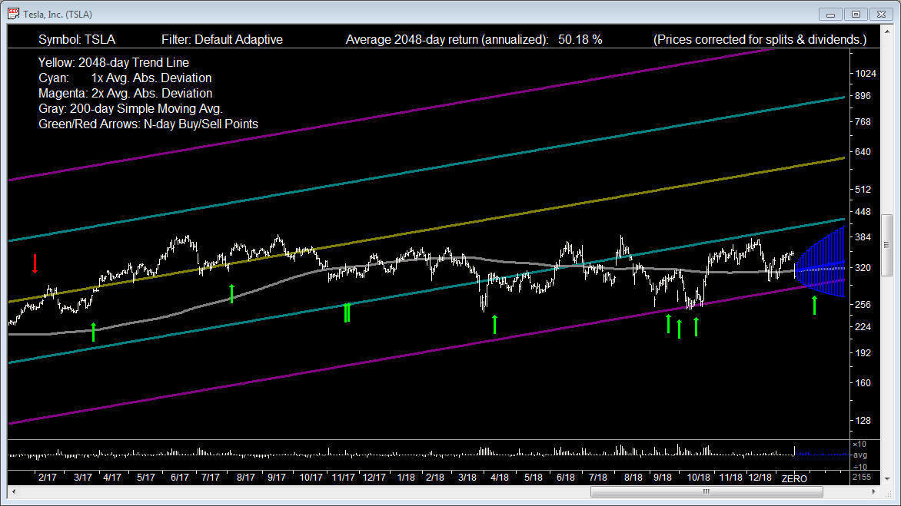Viewport: 901px width, 506px height.
Task: Click the 1024 price axis label
Action: tap(866, 74)
